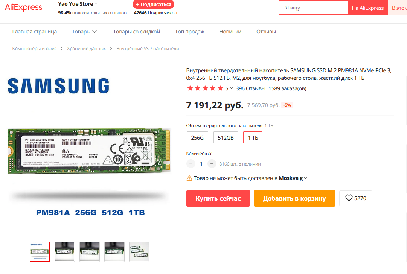Click the delivery warning triangle icon
Image resolution: width=407 pixels, height=274 pixels.
click(189, 178)
